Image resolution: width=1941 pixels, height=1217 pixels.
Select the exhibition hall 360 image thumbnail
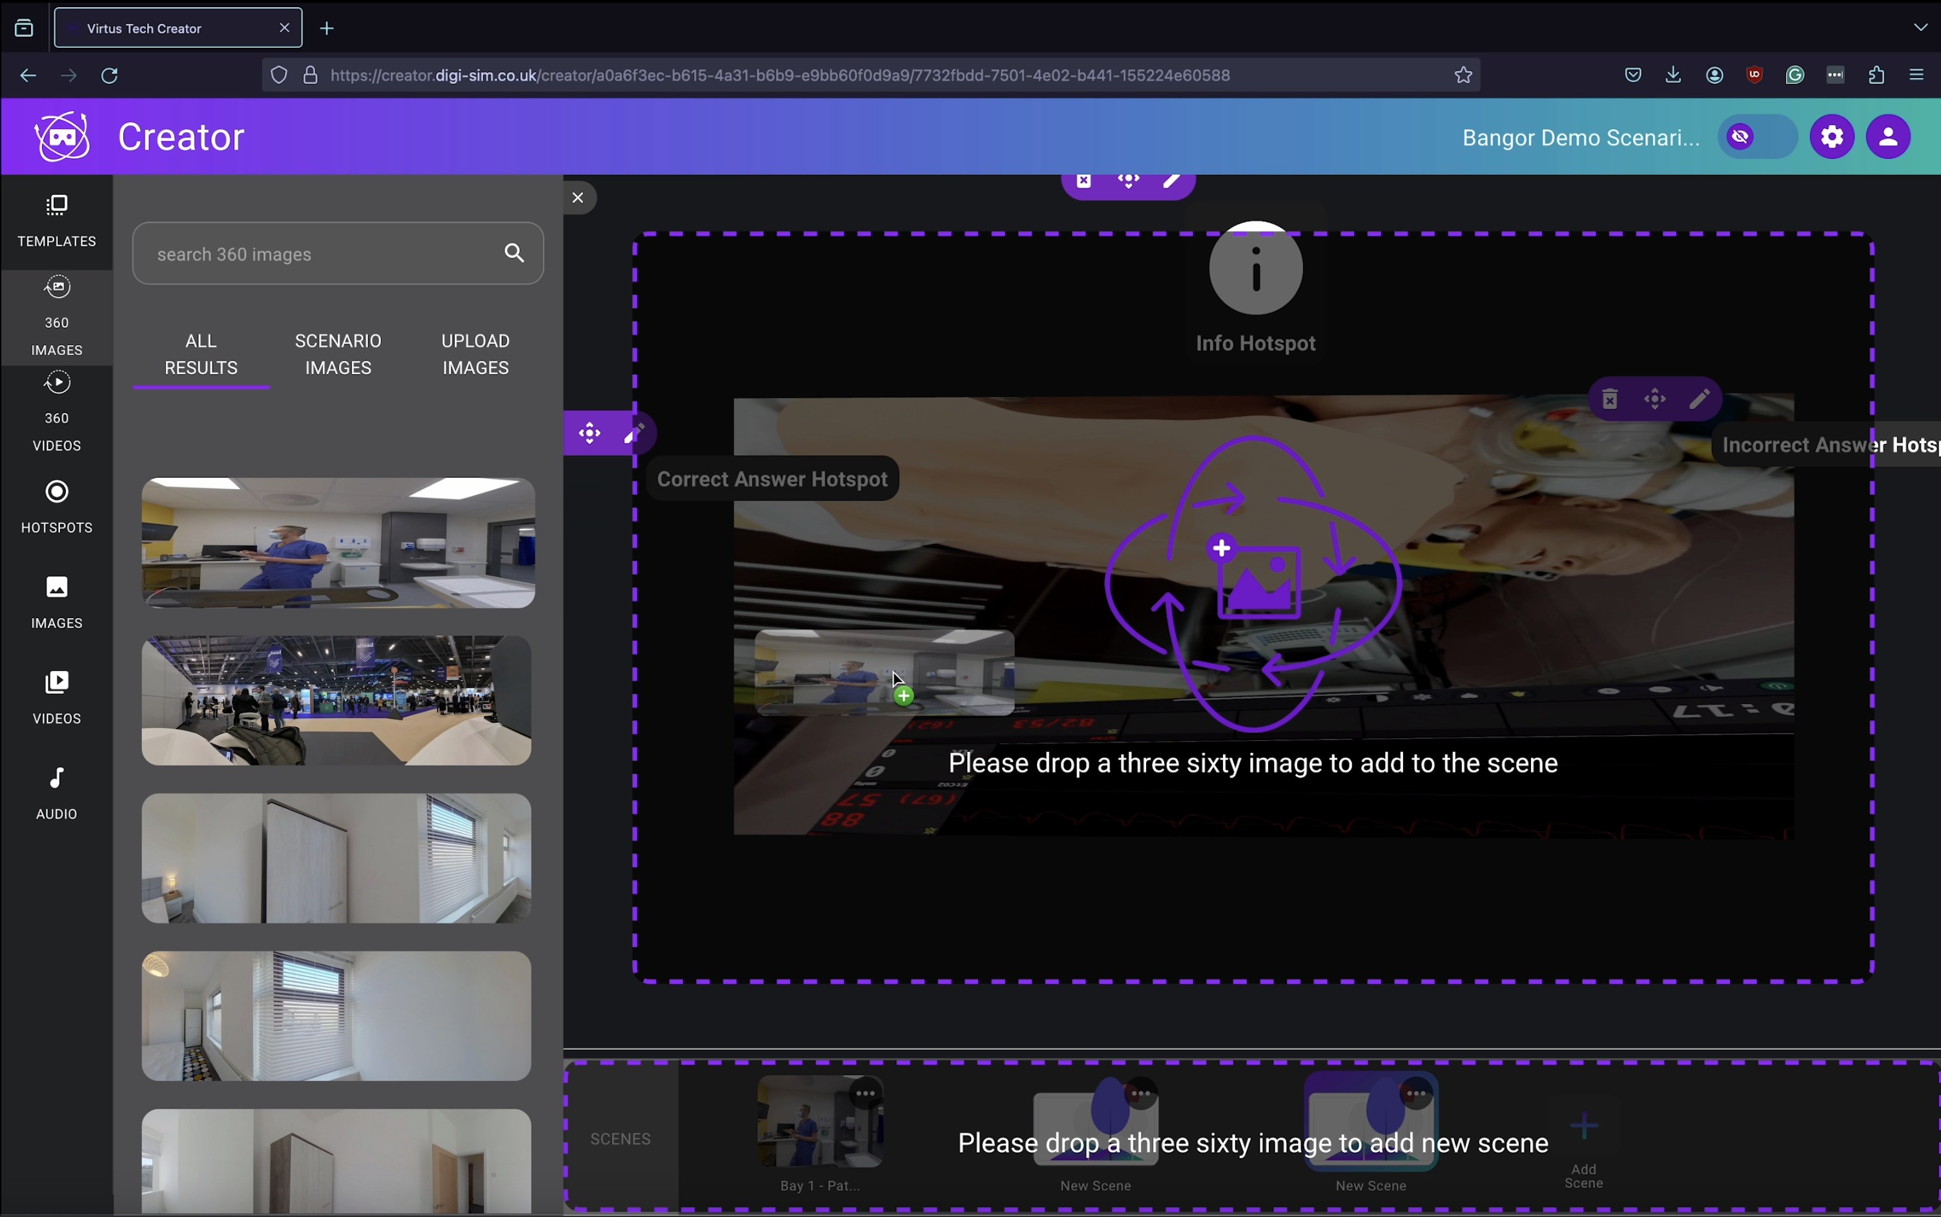(x=336, y=700)
